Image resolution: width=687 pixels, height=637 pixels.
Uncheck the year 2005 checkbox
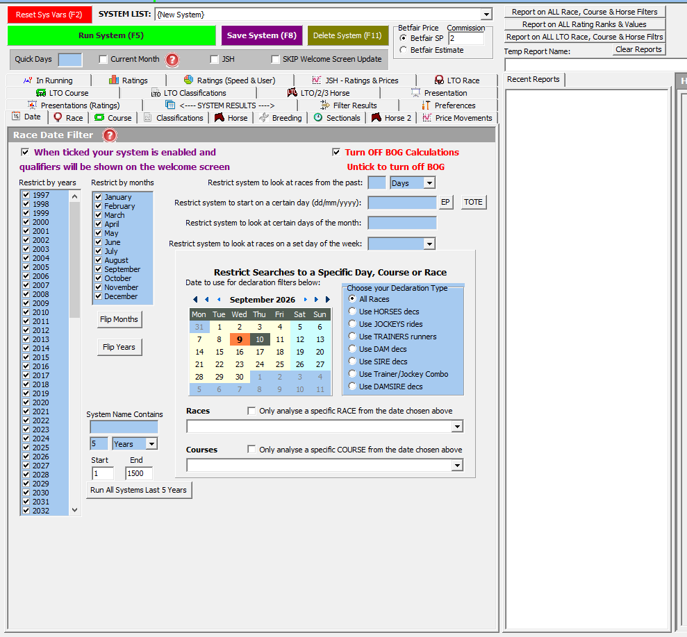click(26, 267)
